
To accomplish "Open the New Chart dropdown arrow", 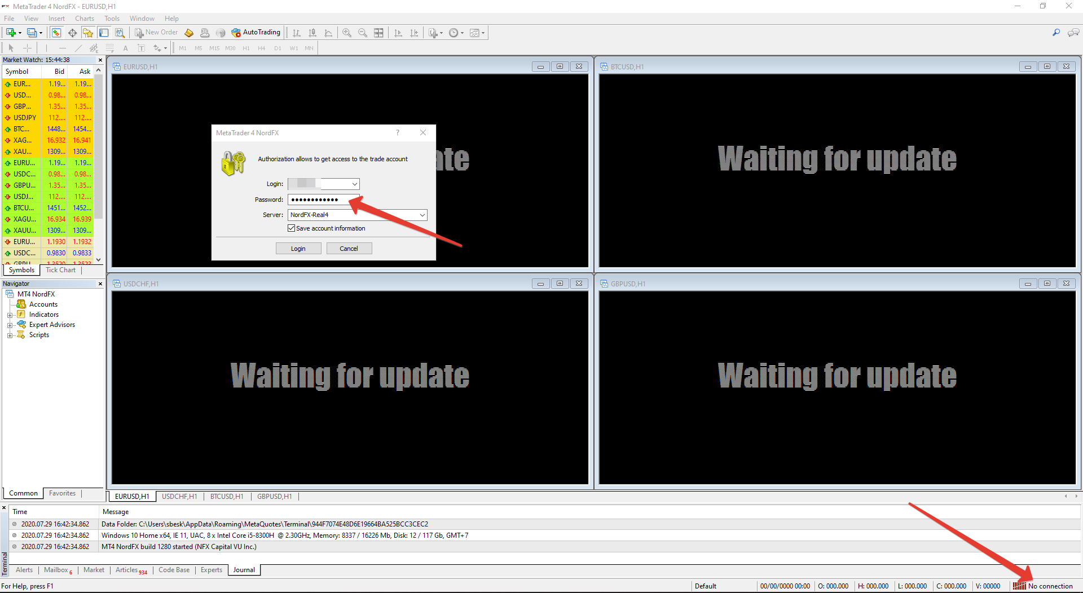I will 20,33.
